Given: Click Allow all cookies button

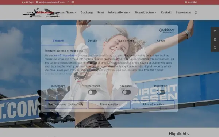Looking at the screenshot, I should 153,104.
